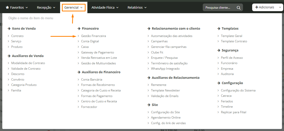Open Replicar para Filial
Image resolution: width=284 pixels, height=131 pixels.
pos(234,112)
